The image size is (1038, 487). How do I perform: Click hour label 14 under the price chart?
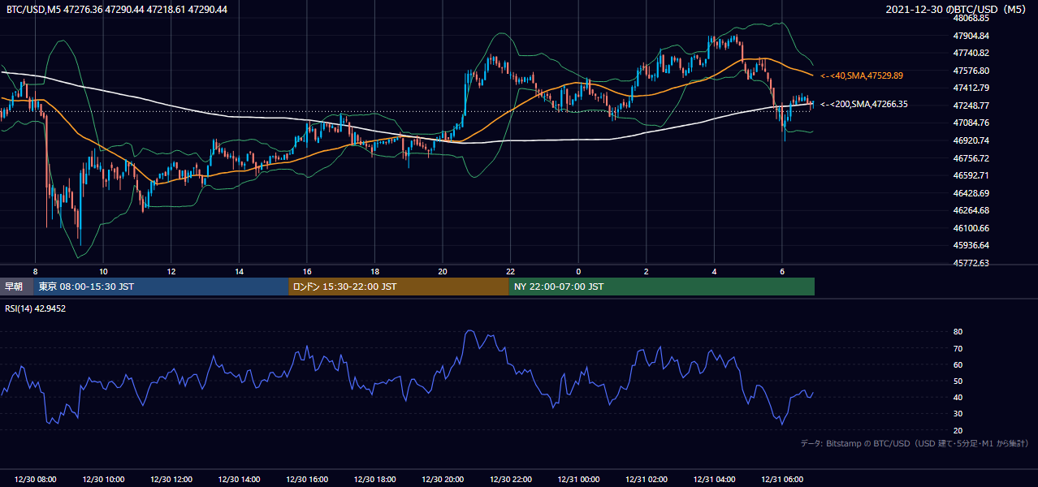pyautogui.click(x=239, y=271)
